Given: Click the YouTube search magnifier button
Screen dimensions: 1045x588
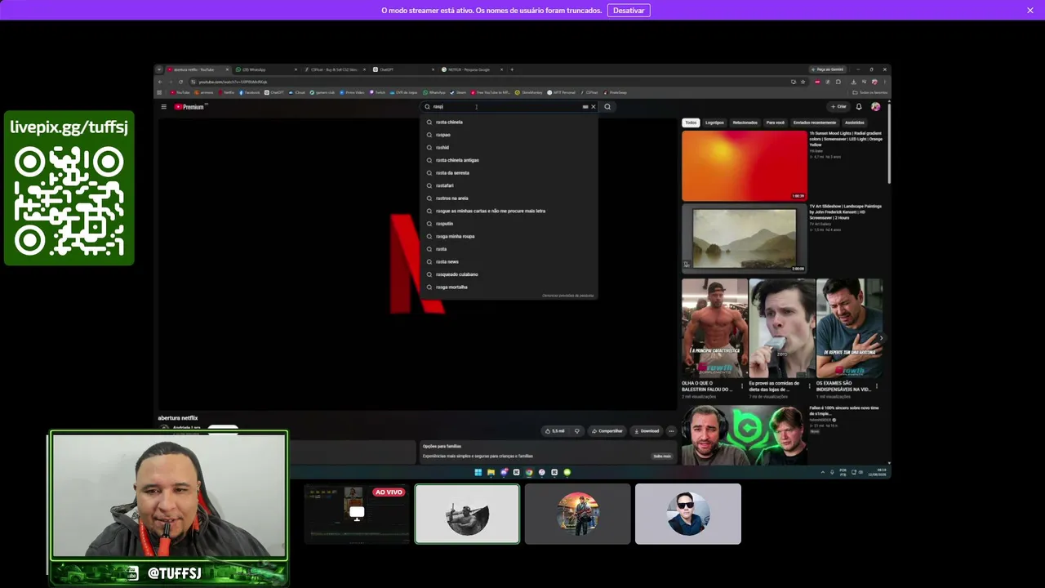Looking at the screenshot, I should click(607, 107).
